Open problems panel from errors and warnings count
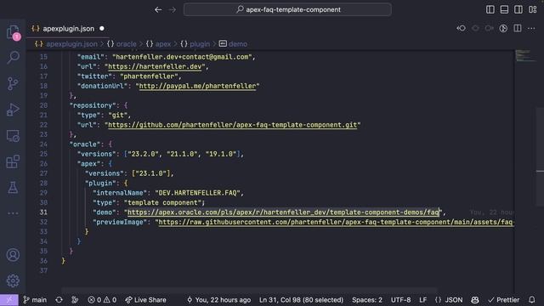 coord(102,300)
